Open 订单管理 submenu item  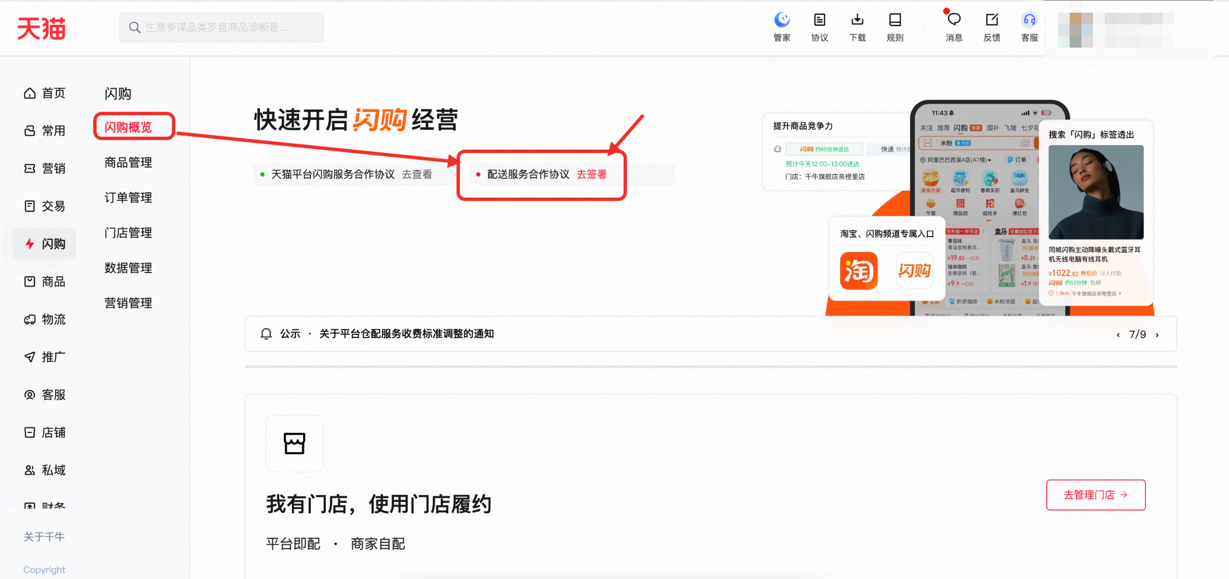pos(128,198)
